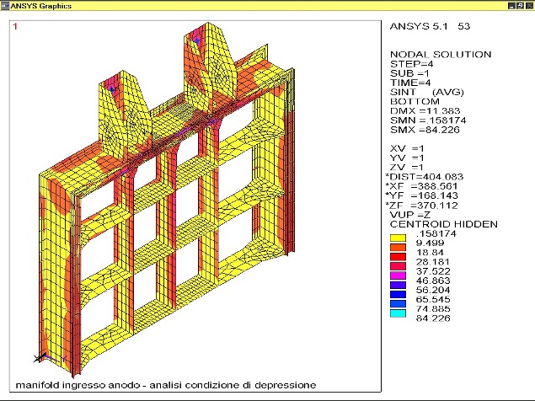This screenshot has height=401, width=535.
Task: Click the orange 9.499 legend swatch
Action: [x=398, y=247]
